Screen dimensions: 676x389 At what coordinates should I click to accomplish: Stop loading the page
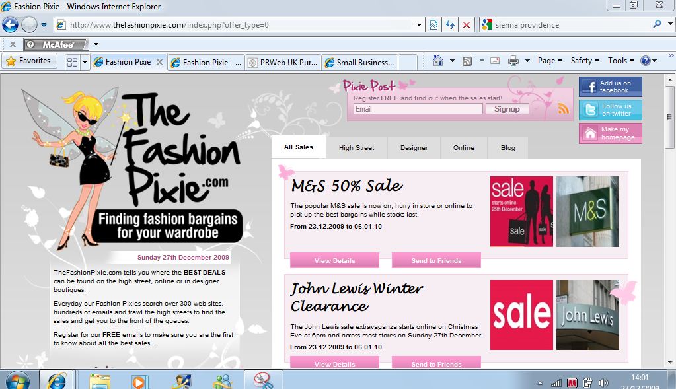tap(466, 25)
